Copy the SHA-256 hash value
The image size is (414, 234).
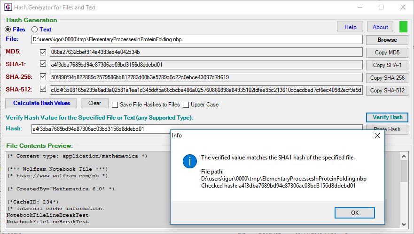[x=387, y=78]
